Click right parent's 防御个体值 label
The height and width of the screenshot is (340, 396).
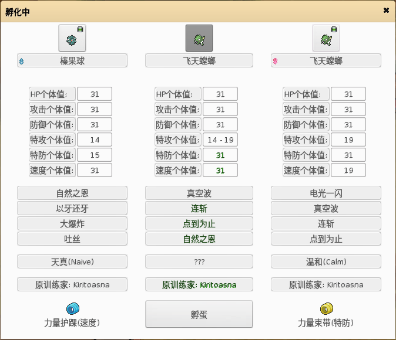click(x=306, y=124)
